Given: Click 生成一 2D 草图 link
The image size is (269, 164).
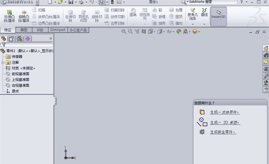Looking at the screenshot, I should [x=225, y=123].
